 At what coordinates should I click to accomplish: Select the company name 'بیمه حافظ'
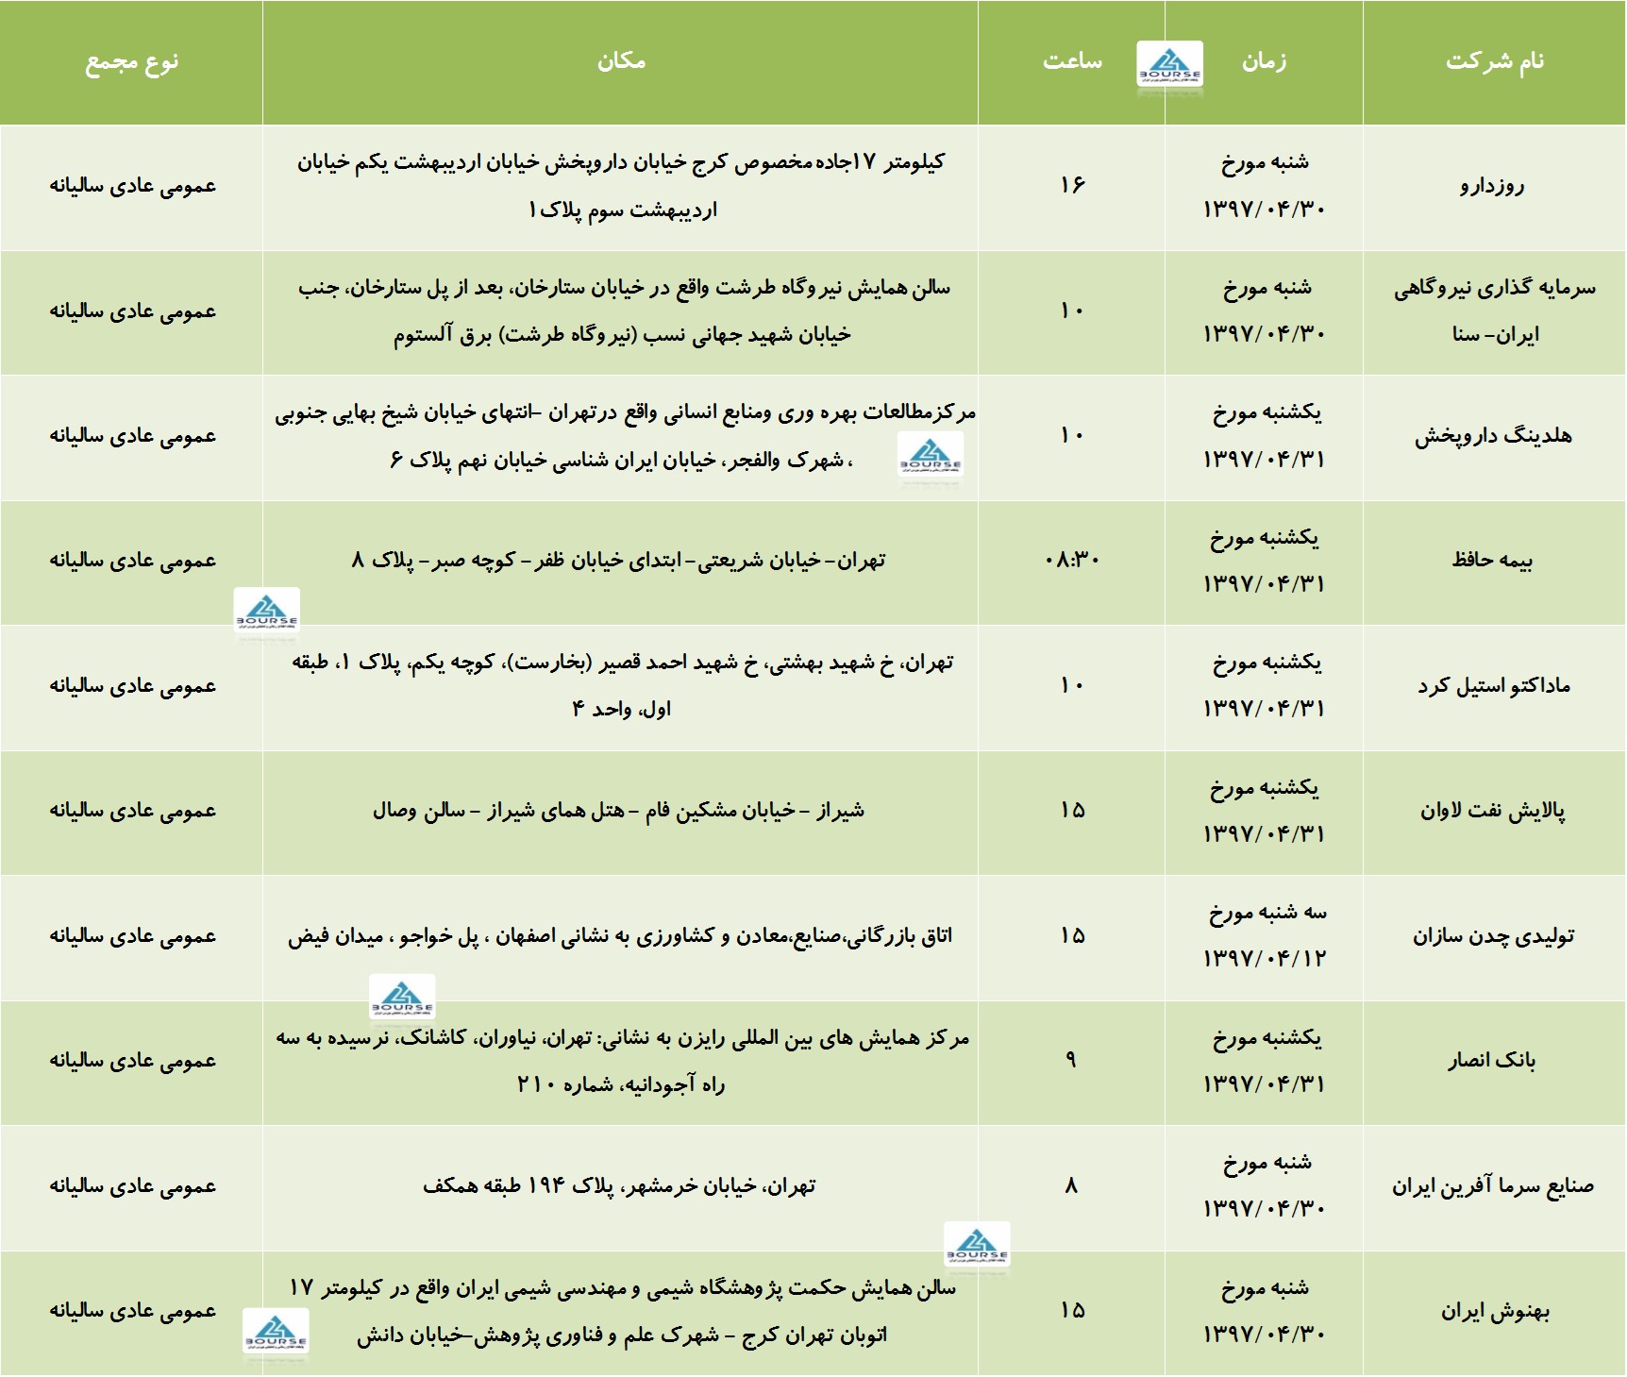tap(1492, 561)
